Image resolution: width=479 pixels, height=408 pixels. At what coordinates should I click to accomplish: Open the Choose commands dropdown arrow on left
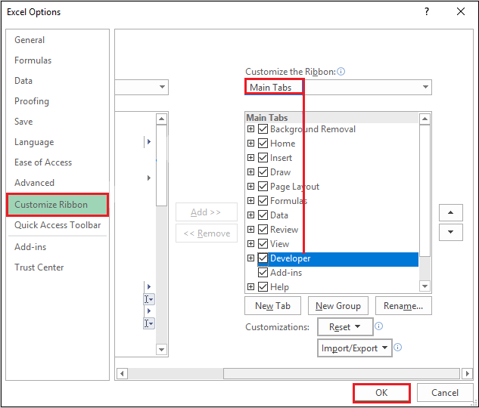(162, 87)
